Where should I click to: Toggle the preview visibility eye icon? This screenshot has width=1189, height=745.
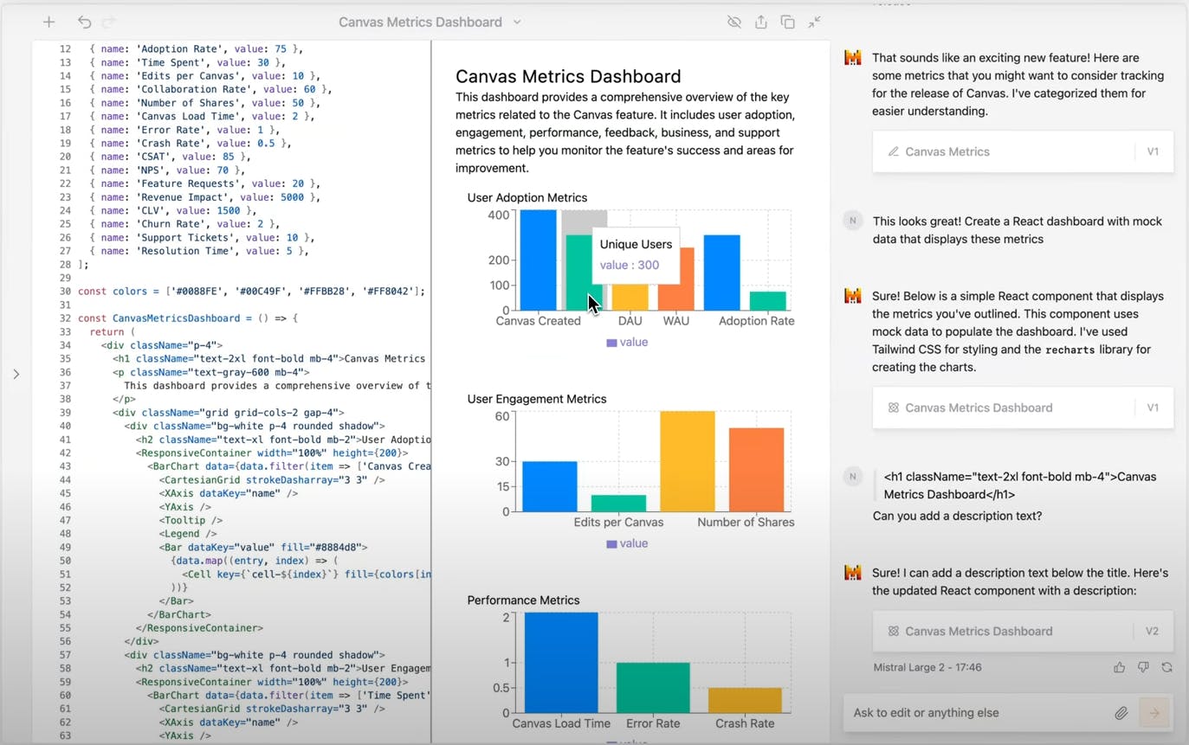pyautogui.click(x=733, y=22)
